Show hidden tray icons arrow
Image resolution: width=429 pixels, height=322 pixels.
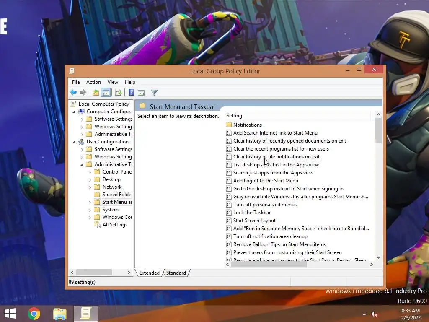pos(364,314)
